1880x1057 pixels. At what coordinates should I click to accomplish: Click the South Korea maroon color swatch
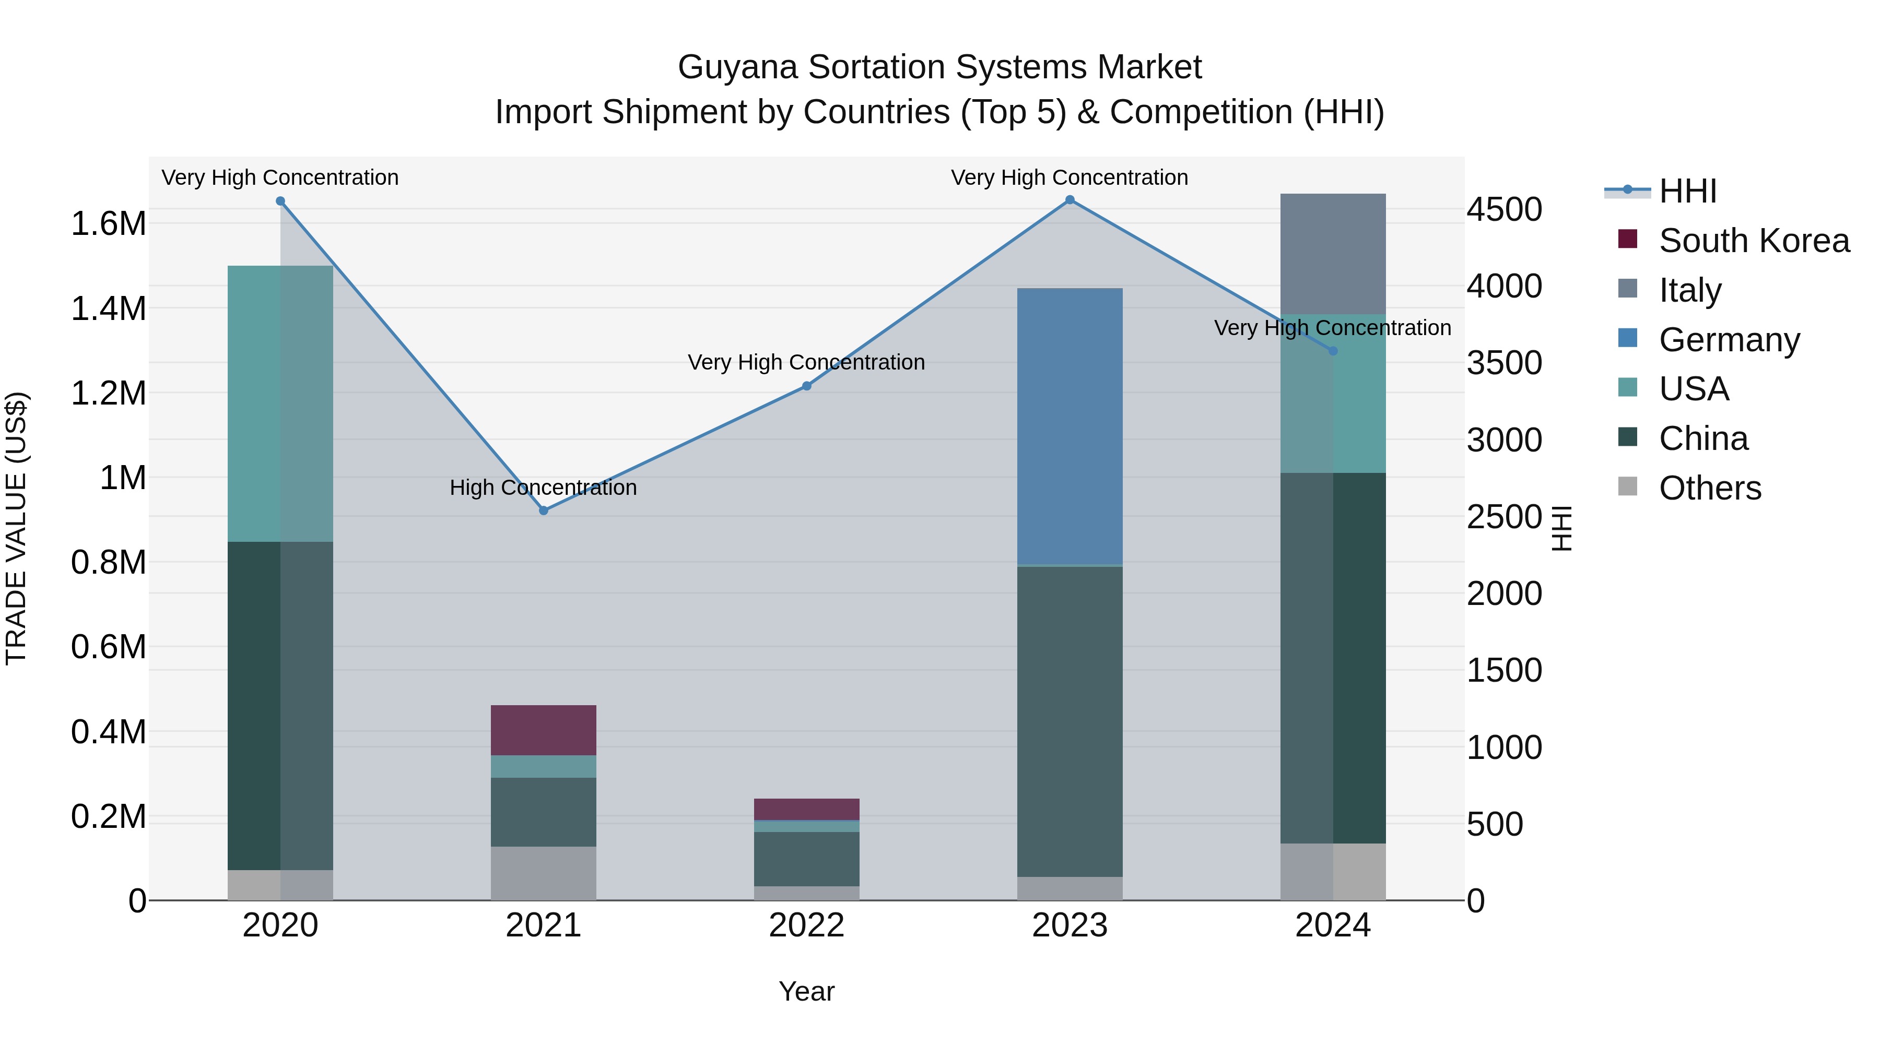click(1627, 239)
